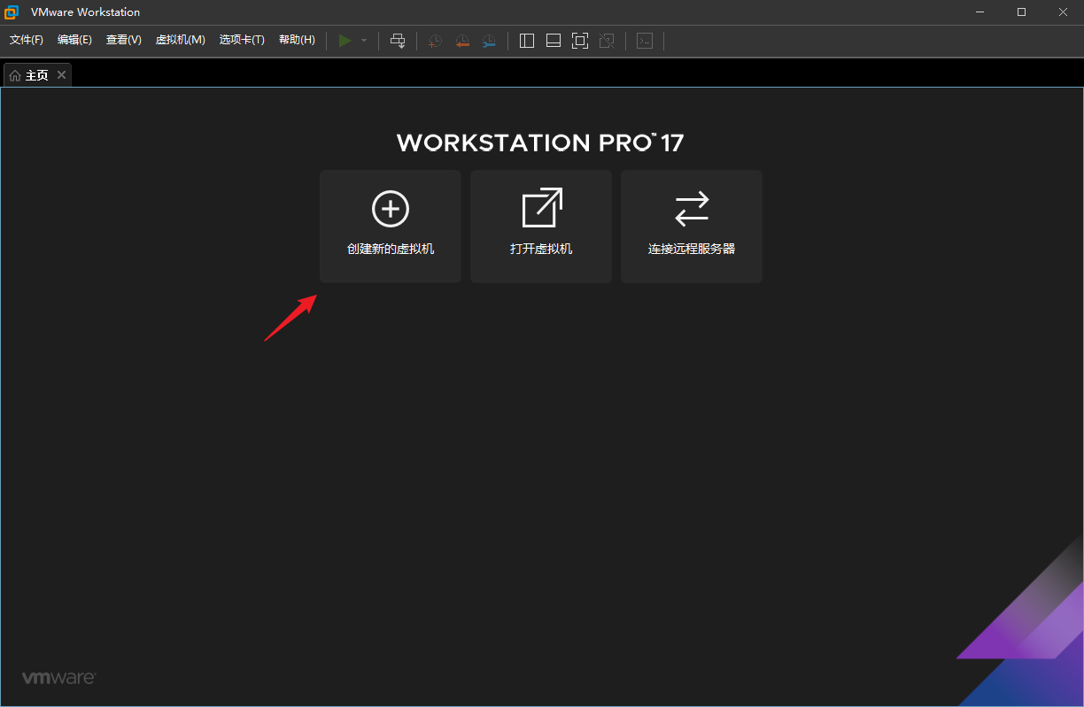Click the 连接远程服务器 label
Viewport: 1084px width, 707px height.
point(692,250)
